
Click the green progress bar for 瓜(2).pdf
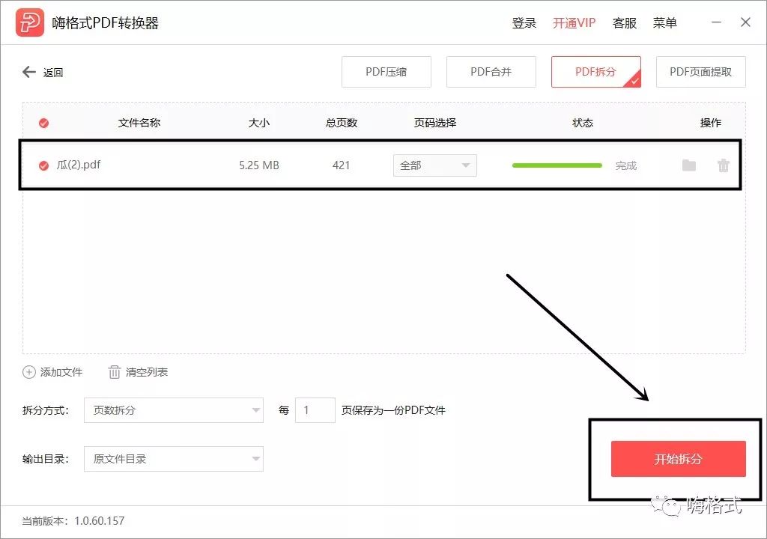coord(557,165)
